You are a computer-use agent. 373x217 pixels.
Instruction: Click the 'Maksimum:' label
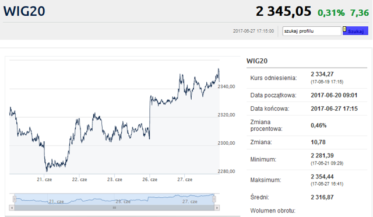pos(266,180)
